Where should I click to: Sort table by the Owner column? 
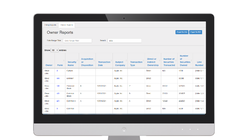pyautogui.click(x=49, y=65)
